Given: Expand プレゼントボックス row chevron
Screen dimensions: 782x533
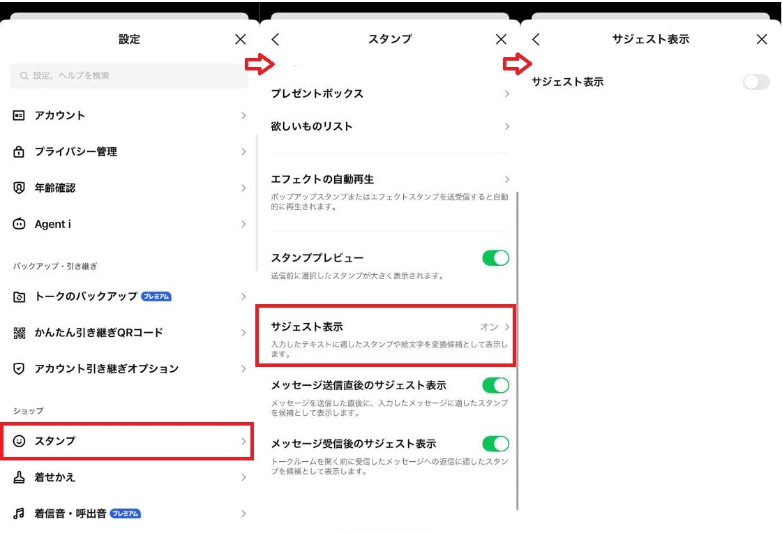Looking at the screenshot, I should coord(506,93).
